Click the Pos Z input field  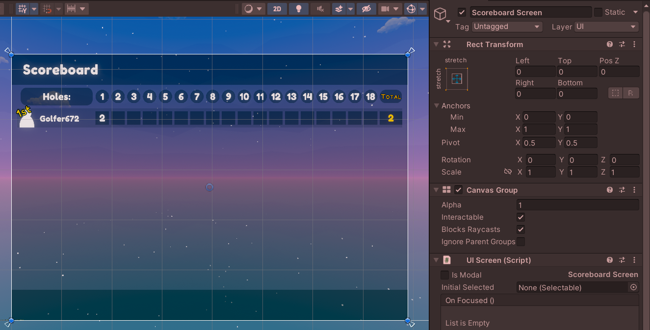pos(619,72)
